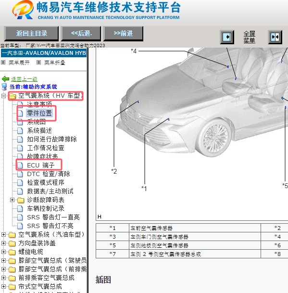Screen dimensions: 288x293
Task: Click the 返回上一级 link
Action: click(24, 79)
